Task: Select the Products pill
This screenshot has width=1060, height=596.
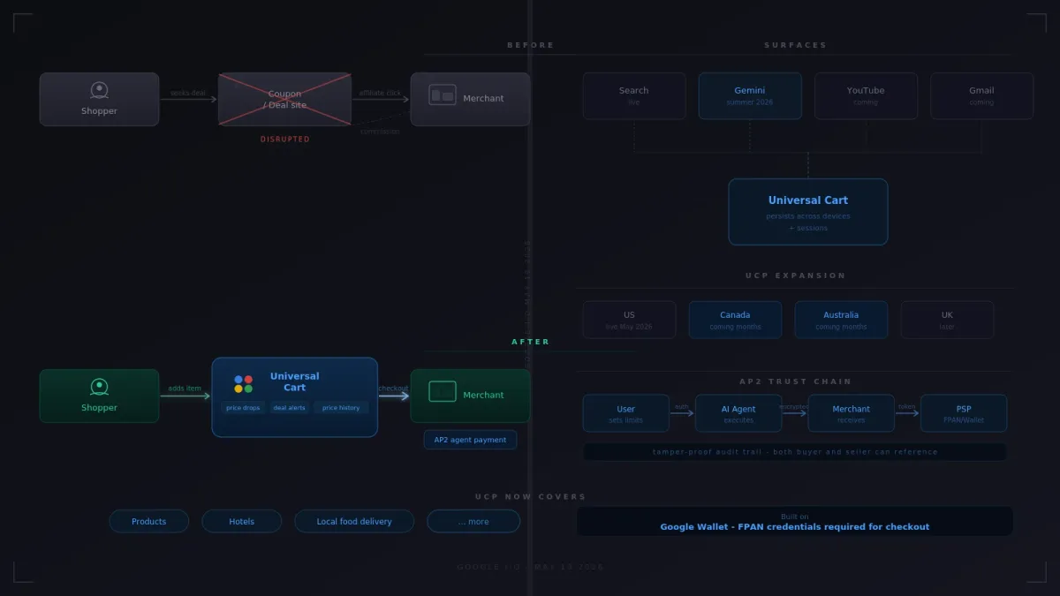Action: (x=149, y=522)
